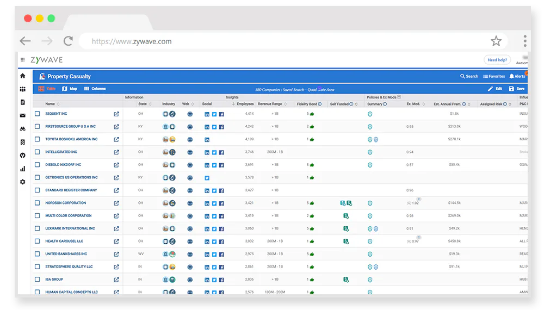Open the website globe for HEALTH CAROUSEL LLC
Image resolution: width=544 pixels, height=310 pixels.
point(190,241)
